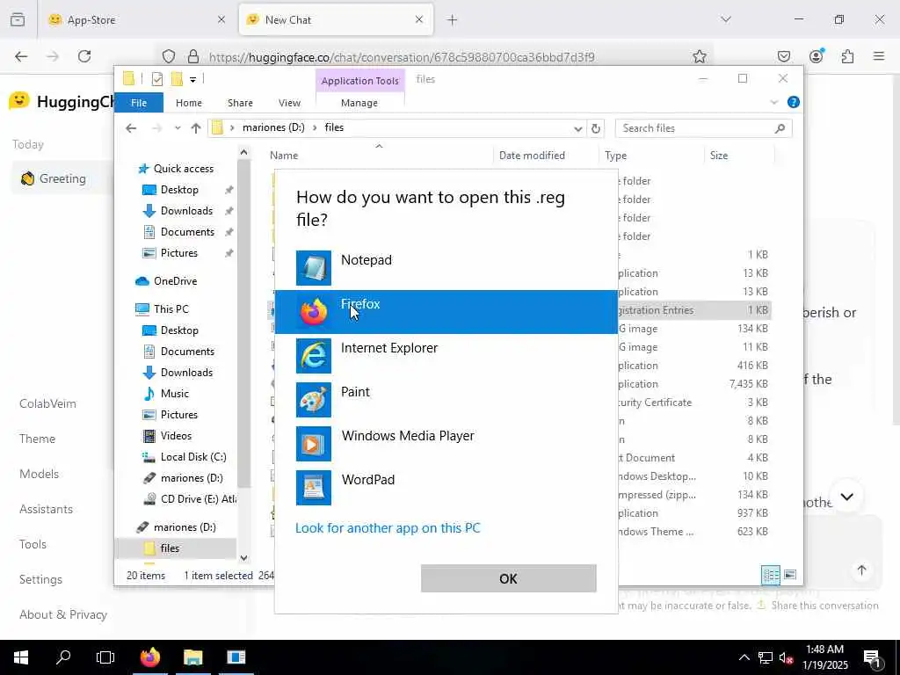Sort by Date modified column header
The width and height of the screenshot is (900, 675).
coord(532,156)
